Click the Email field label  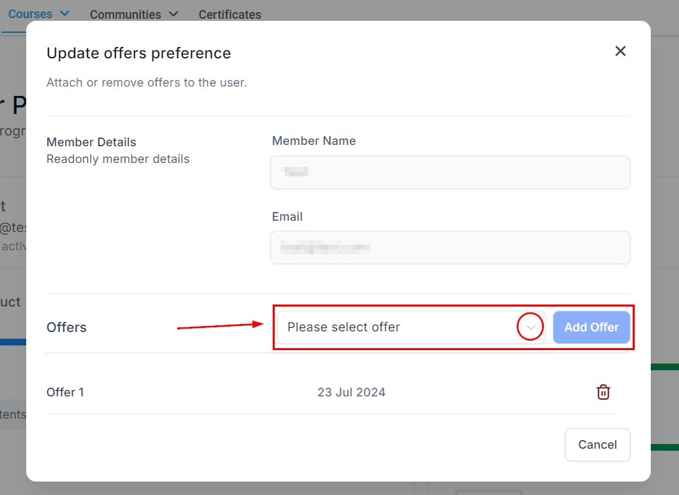tap(287, 217)
